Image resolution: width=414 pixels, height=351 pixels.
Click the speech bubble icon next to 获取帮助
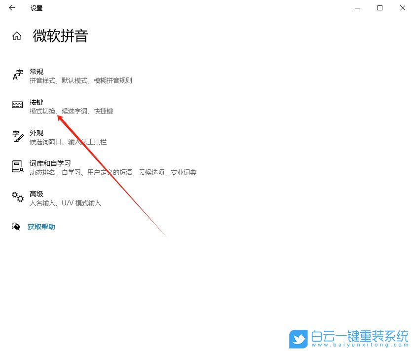[15, 227]
